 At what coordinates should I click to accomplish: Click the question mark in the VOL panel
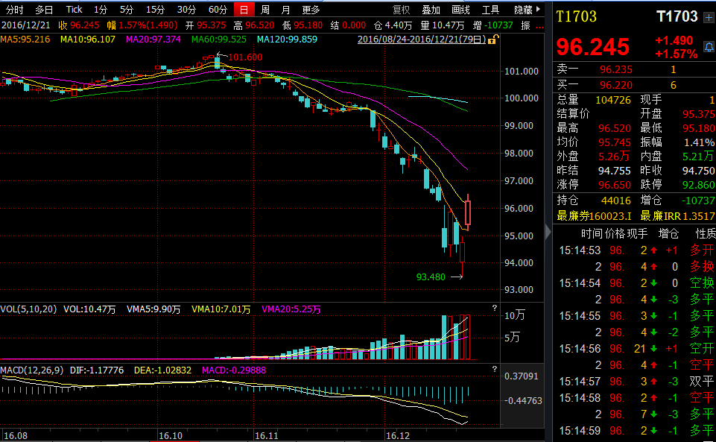point(493,309)
